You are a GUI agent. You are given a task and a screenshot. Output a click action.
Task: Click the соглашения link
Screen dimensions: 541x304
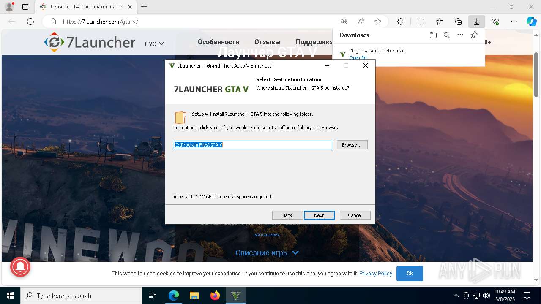[267, 235]
